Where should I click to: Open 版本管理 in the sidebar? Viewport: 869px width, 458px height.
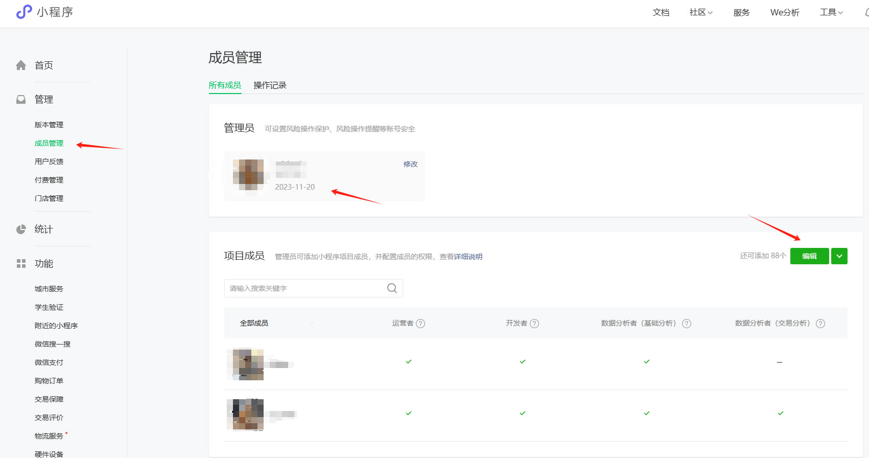click(49, 125)
